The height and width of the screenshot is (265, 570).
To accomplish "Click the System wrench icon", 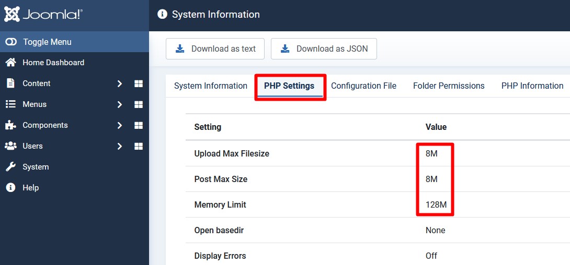I will pyautogui.click(x=11, y=167).
